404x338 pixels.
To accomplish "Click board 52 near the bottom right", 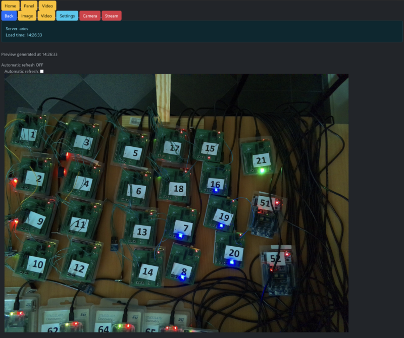I will pos(276,259).
